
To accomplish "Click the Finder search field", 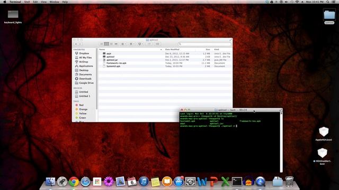I will 204,44.
